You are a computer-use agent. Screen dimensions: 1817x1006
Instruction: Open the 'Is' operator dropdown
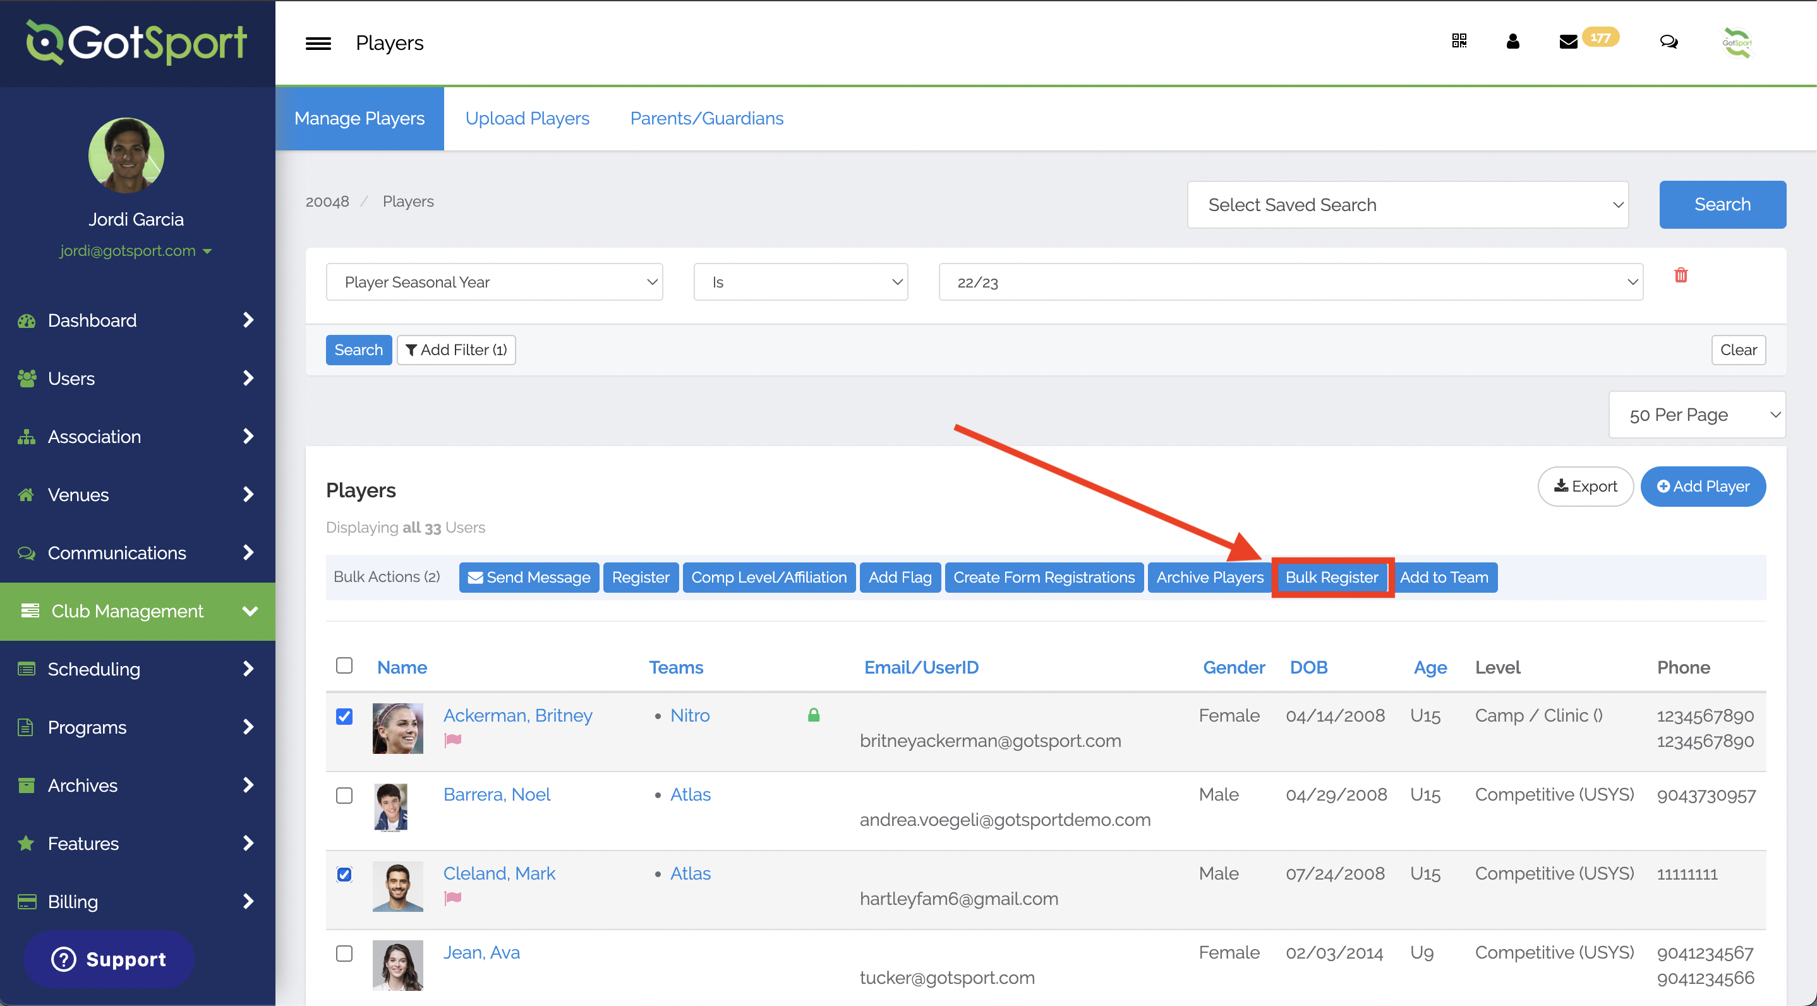pyautogui.click(x=801, y=282)
